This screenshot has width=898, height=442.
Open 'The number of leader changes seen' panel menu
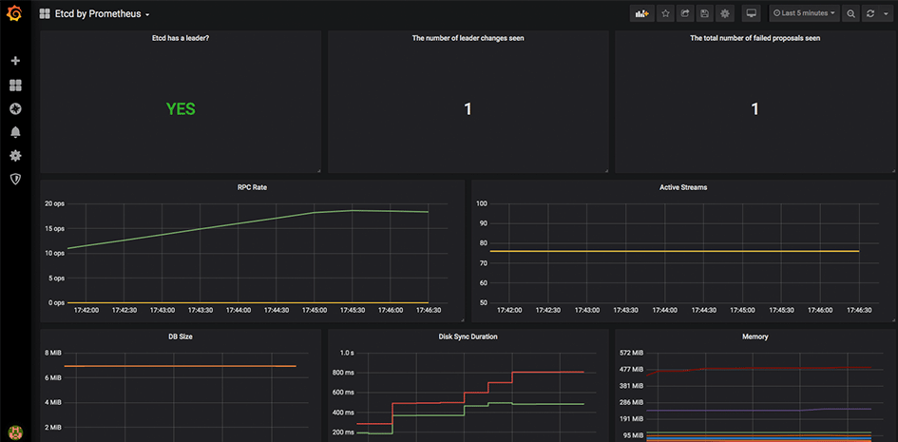(x=468, y=38)
